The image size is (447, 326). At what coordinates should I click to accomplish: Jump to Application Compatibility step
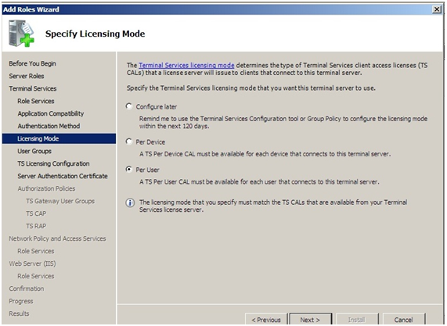(x=51, y=113)
